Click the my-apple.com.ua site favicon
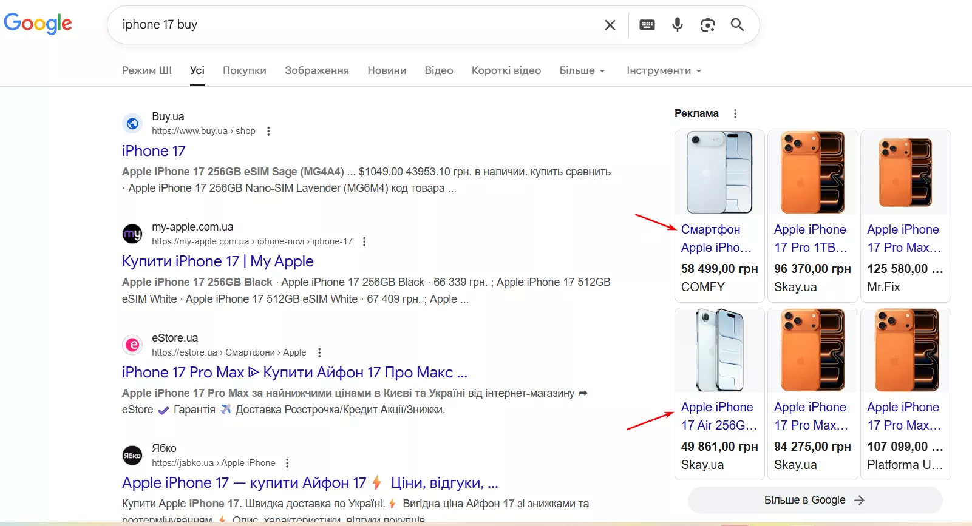This screenshot has height=526, width=972. tap(132, 234)
